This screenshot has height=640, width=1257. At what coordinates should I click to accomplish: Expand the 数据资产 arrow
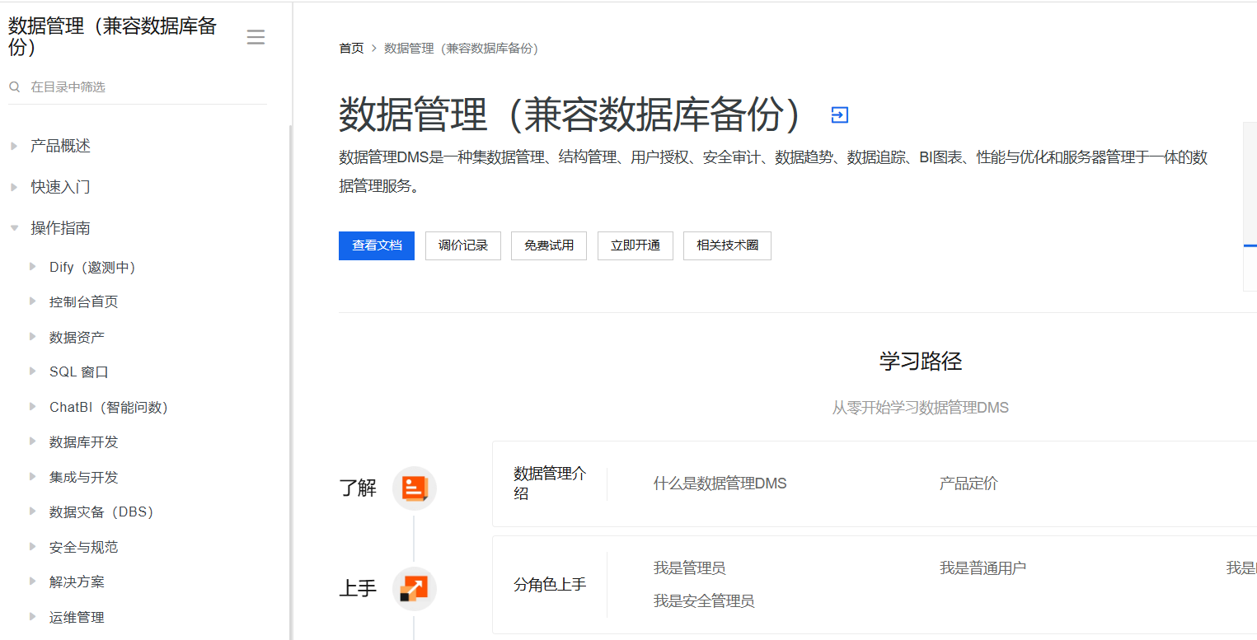(x=33, y=337)
